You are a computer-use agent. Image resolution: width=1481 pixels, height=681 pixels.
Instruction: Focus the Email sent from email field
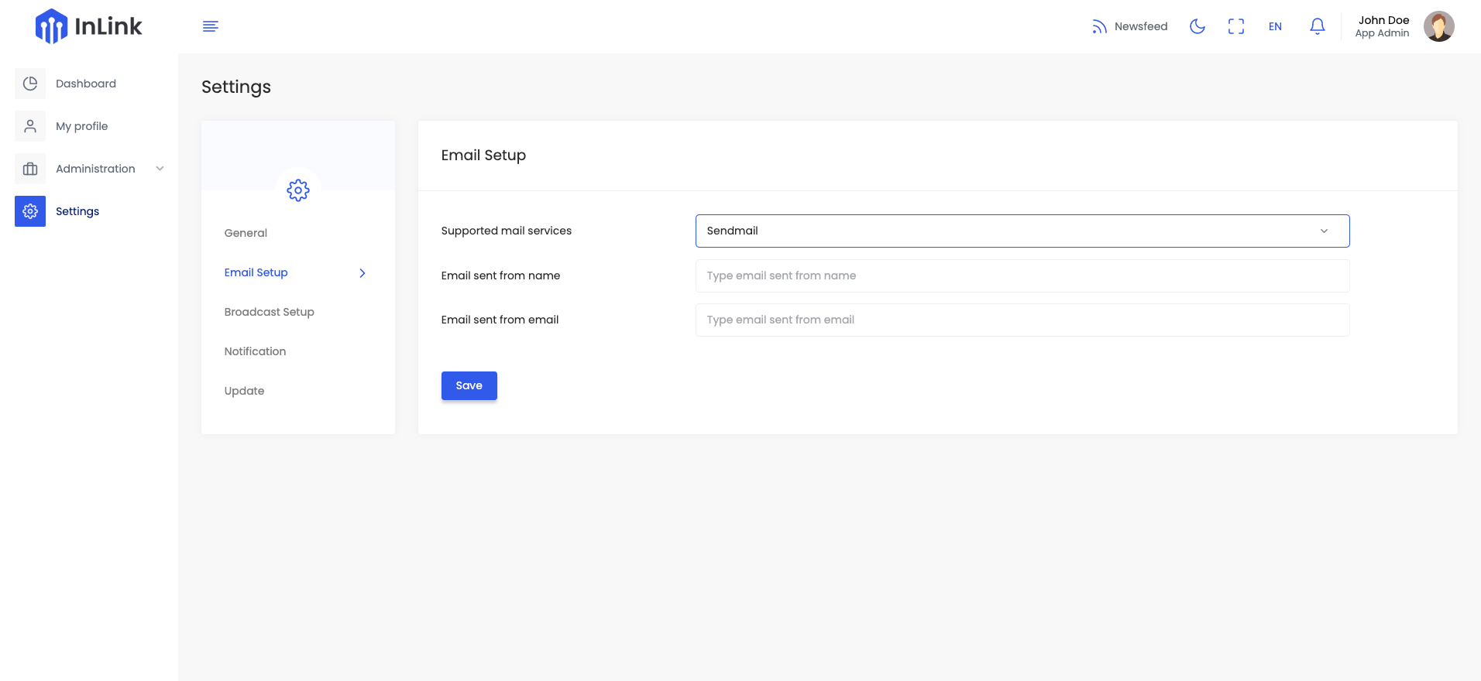click(1022, 320)
